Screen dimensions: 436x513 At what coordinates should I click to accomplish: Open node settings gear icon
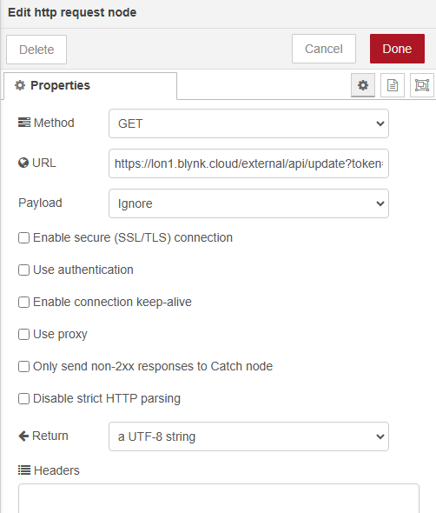[363, 85]
